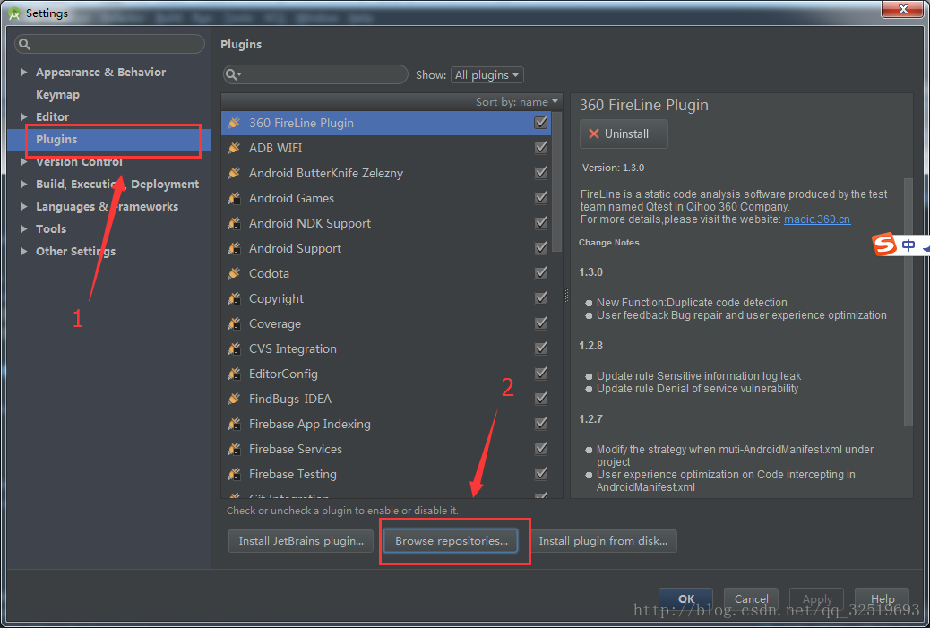Toggle the Codota plugin checkbox
930x628 pixels.
[x=541, y=272]
